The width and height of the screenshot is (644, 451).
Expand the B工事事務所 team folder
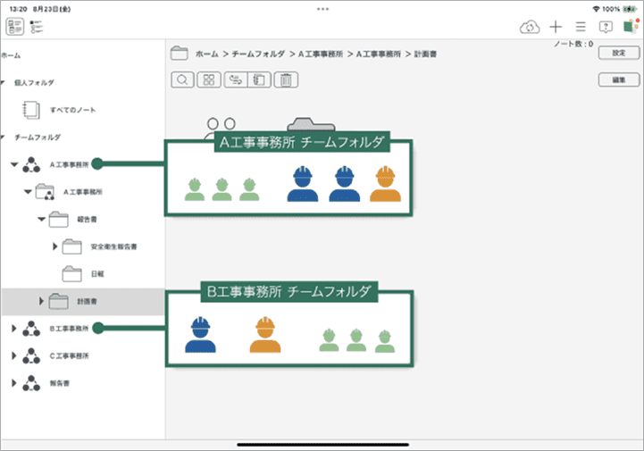(13, 329)
